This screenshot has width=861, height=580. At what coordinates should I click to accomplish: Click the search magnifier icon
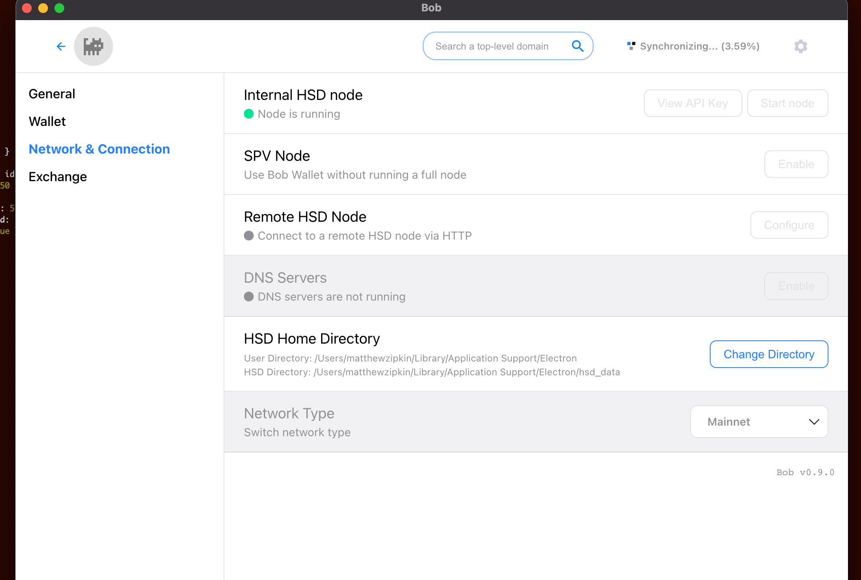click(578, 46)
